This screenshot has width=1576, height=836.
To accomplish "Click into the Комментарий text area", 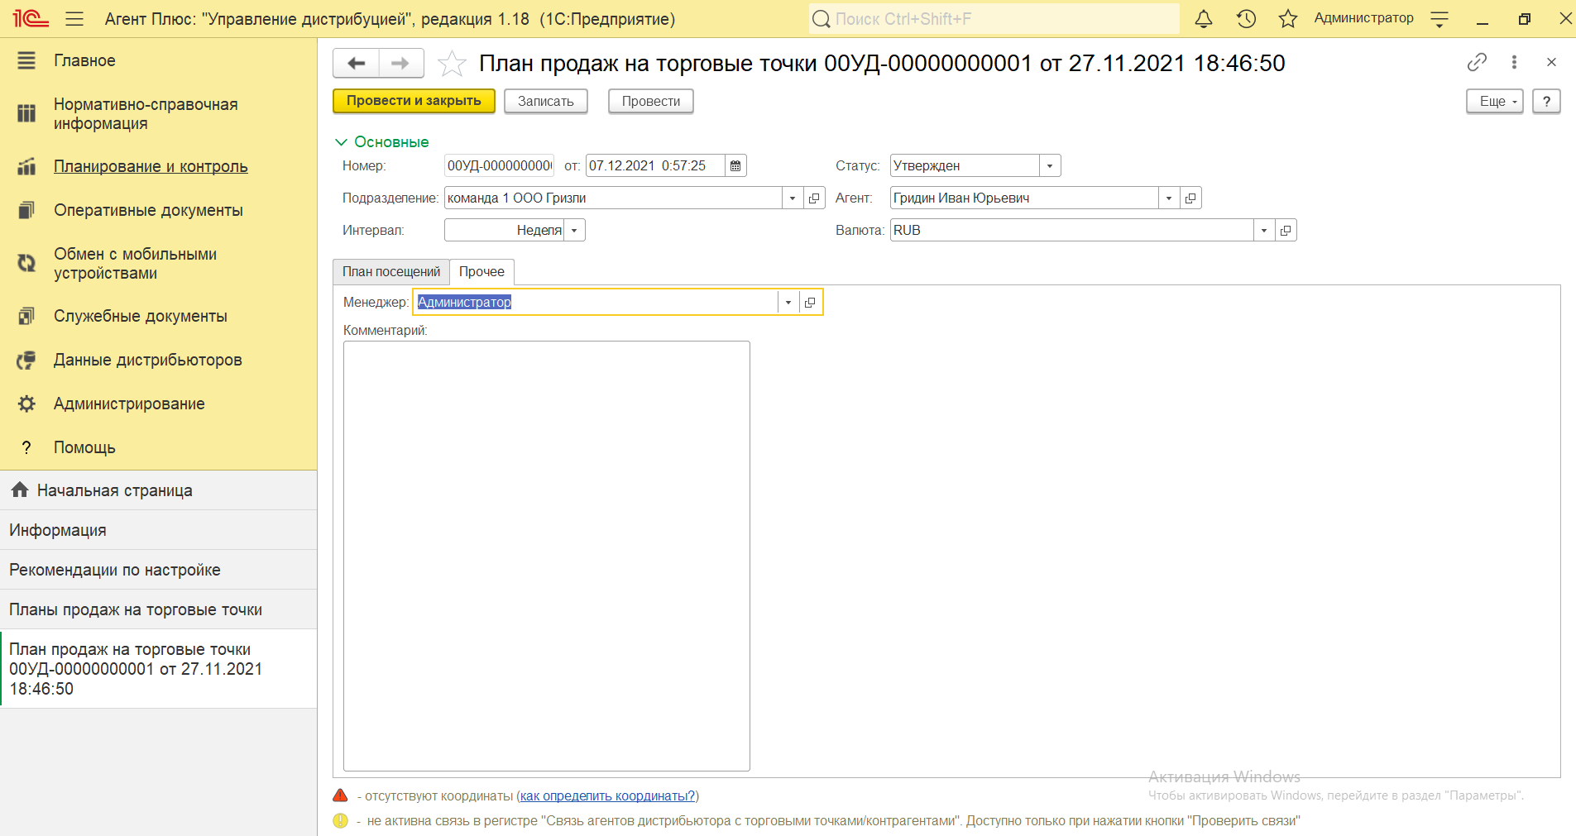I will [x=547, y=556].
